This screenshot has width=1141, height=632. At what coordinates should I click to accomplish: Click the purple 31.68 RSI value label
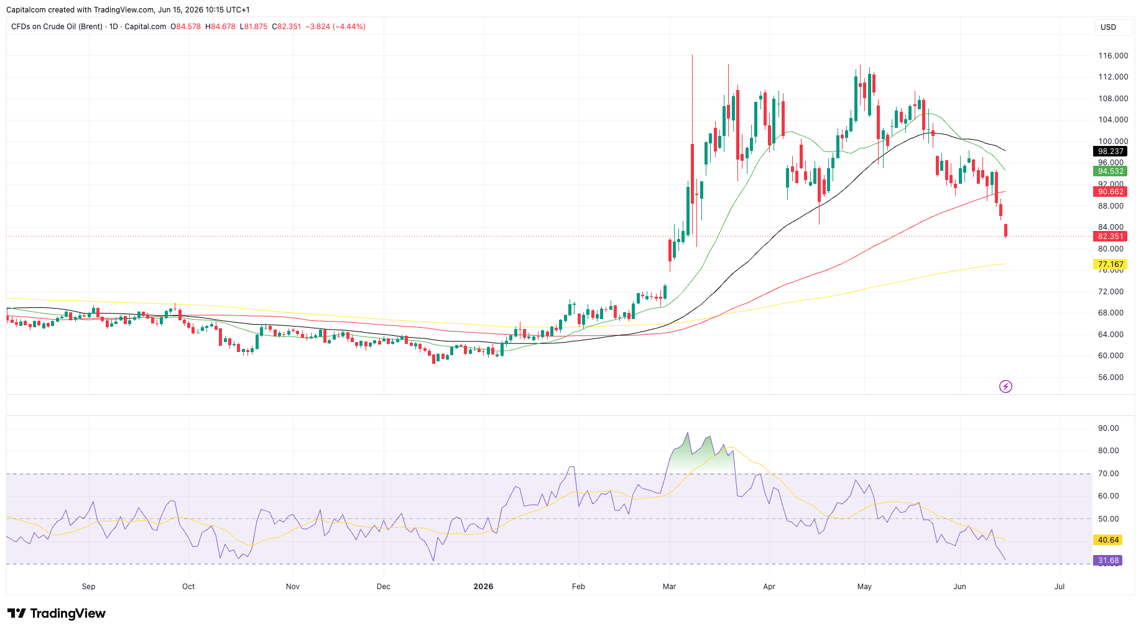(x=1108, y=561)
